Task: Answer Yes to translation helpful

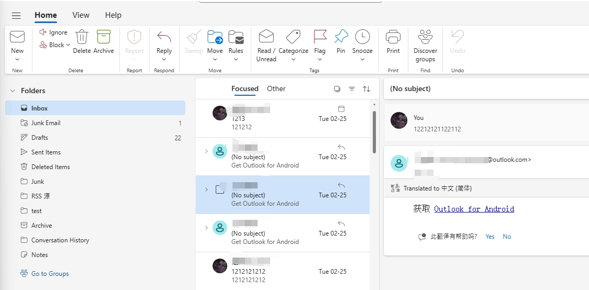Action: pyautogui.click(x=490, y=237)
